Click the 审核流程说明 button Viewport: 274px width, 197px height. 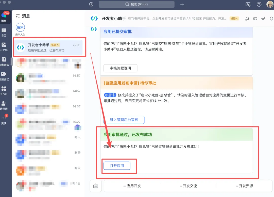coord(121,68)
